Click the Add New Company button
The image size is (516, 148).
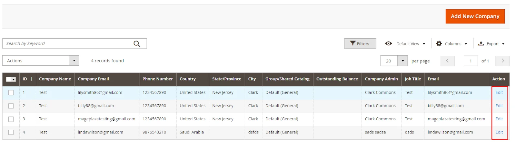tap(475, 16)
